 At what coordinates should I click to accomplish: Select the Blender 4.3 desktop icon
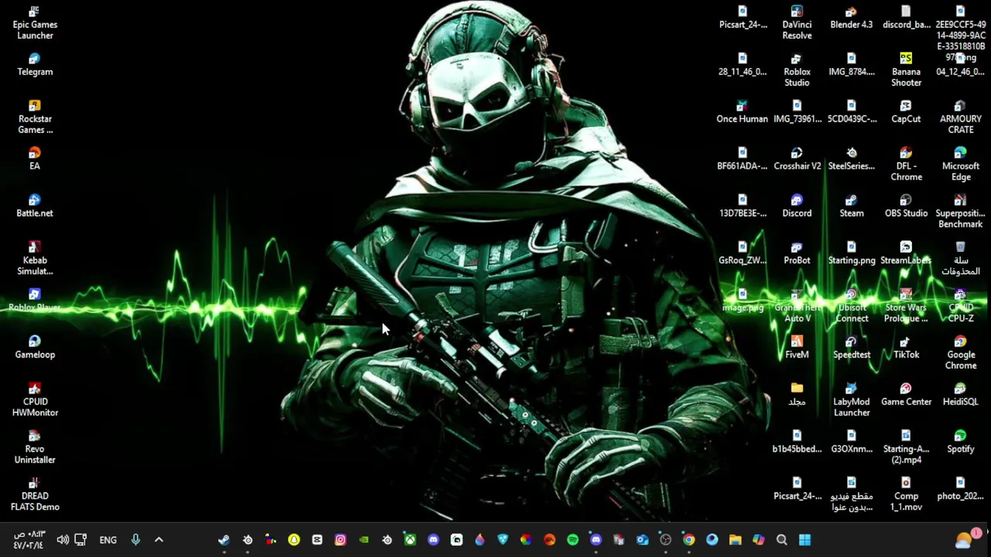pyautogui.click(x=852, y=18)
